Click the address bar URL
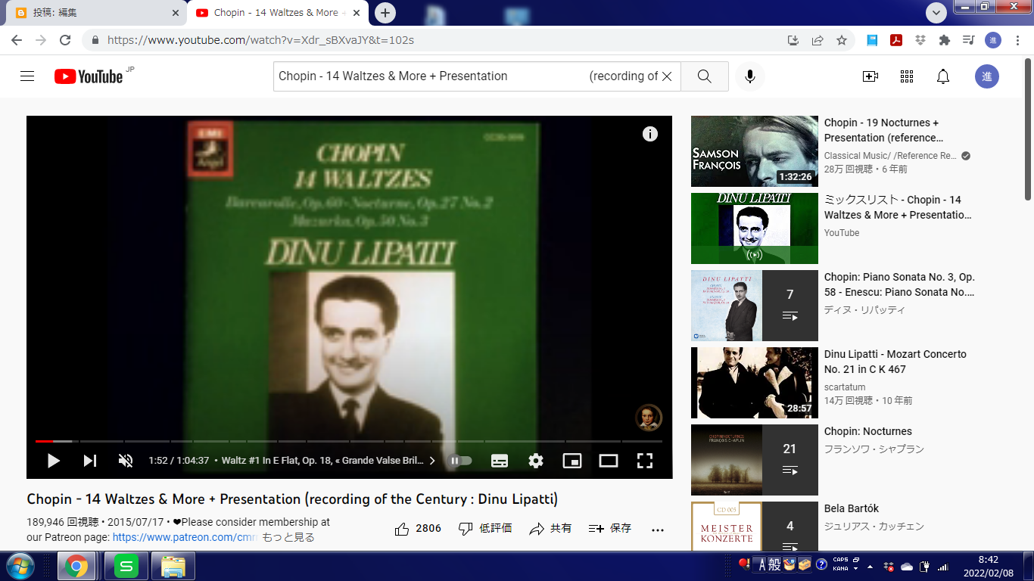This screenshot has width=1034, height=581. 260,40
